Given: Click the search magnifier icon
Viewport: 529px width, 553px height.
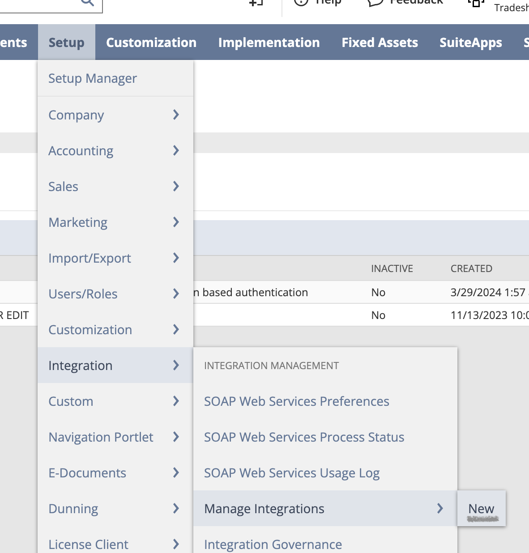Looking at the screenshot, I should click(x=88, y=2).
